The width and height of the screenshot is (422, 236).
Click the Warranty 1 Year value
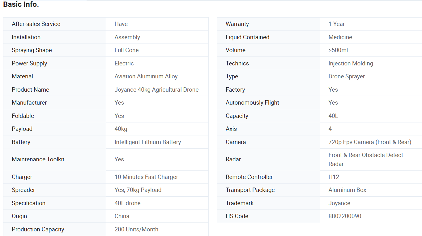[336, 24]
